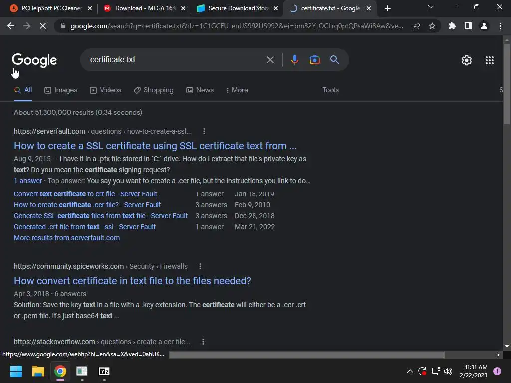Select the News search filter

coord(200,90)
